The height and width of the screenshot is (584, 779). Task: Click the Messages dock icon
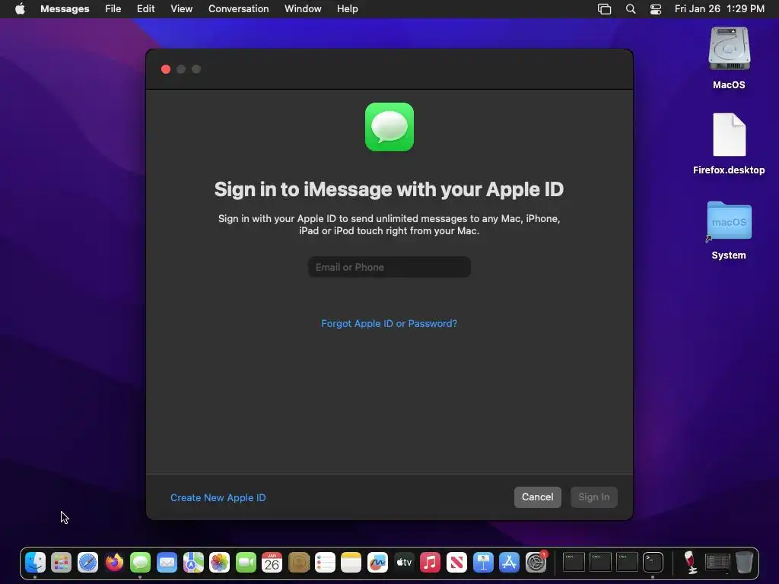[x=141, y=563]
